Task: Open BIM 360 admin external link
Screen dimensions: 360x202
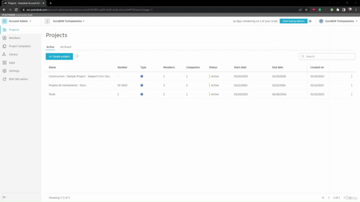Action: (x=21, y=79)
